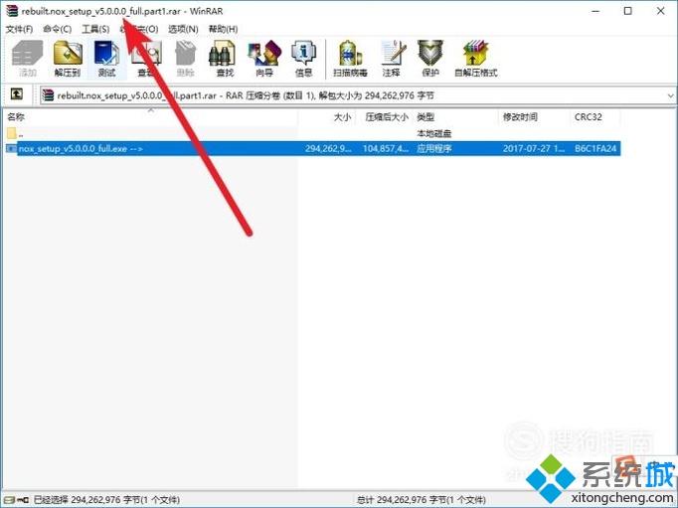Click the parent folder '..' icon
This screenshot has width=678, height=508.
12,133
